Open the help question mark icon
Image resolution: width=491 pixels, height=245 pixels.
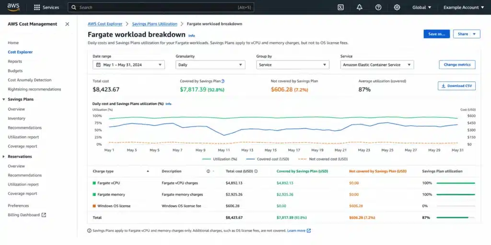(378, 8)
